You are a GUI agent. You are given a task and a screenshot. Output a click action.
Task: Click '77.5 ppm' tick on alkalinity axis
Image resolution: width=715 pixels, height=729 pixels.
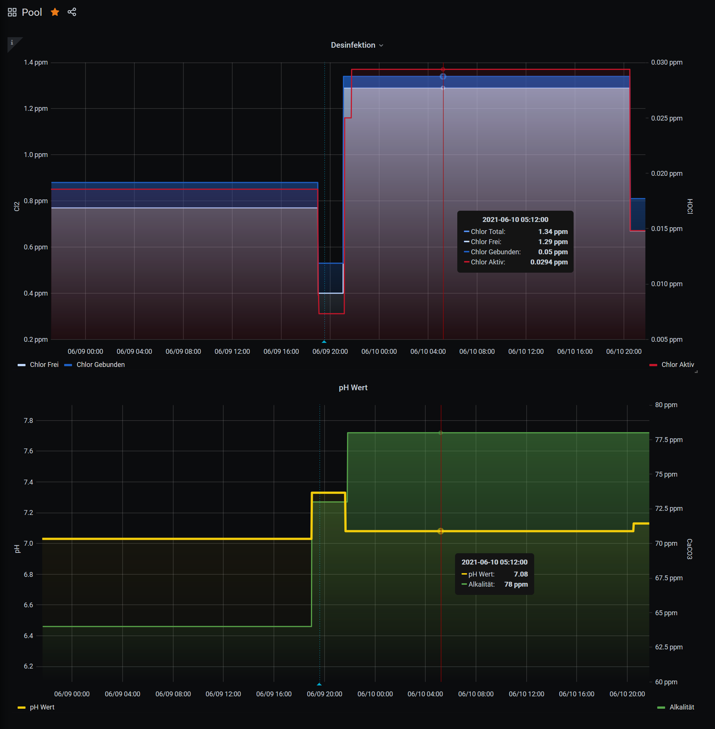tap(669, 440)
